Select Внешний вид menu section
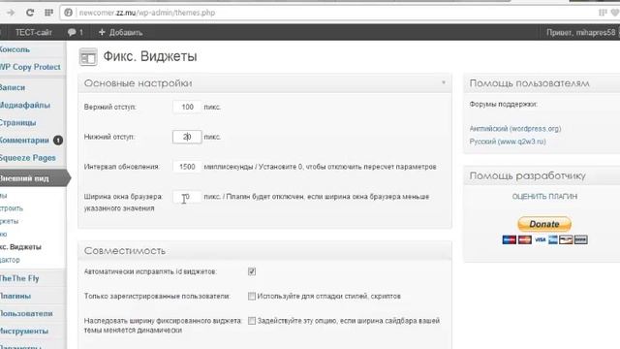Viewport: 620px width, 349px height. [x=33, y=178]
